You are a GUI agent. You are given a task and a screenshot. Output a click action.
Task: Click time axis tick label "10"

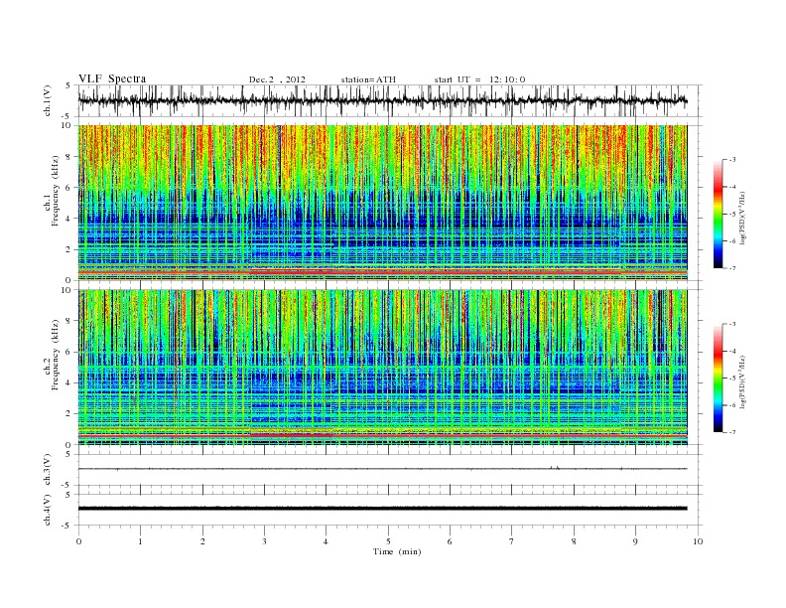(698, 541)
